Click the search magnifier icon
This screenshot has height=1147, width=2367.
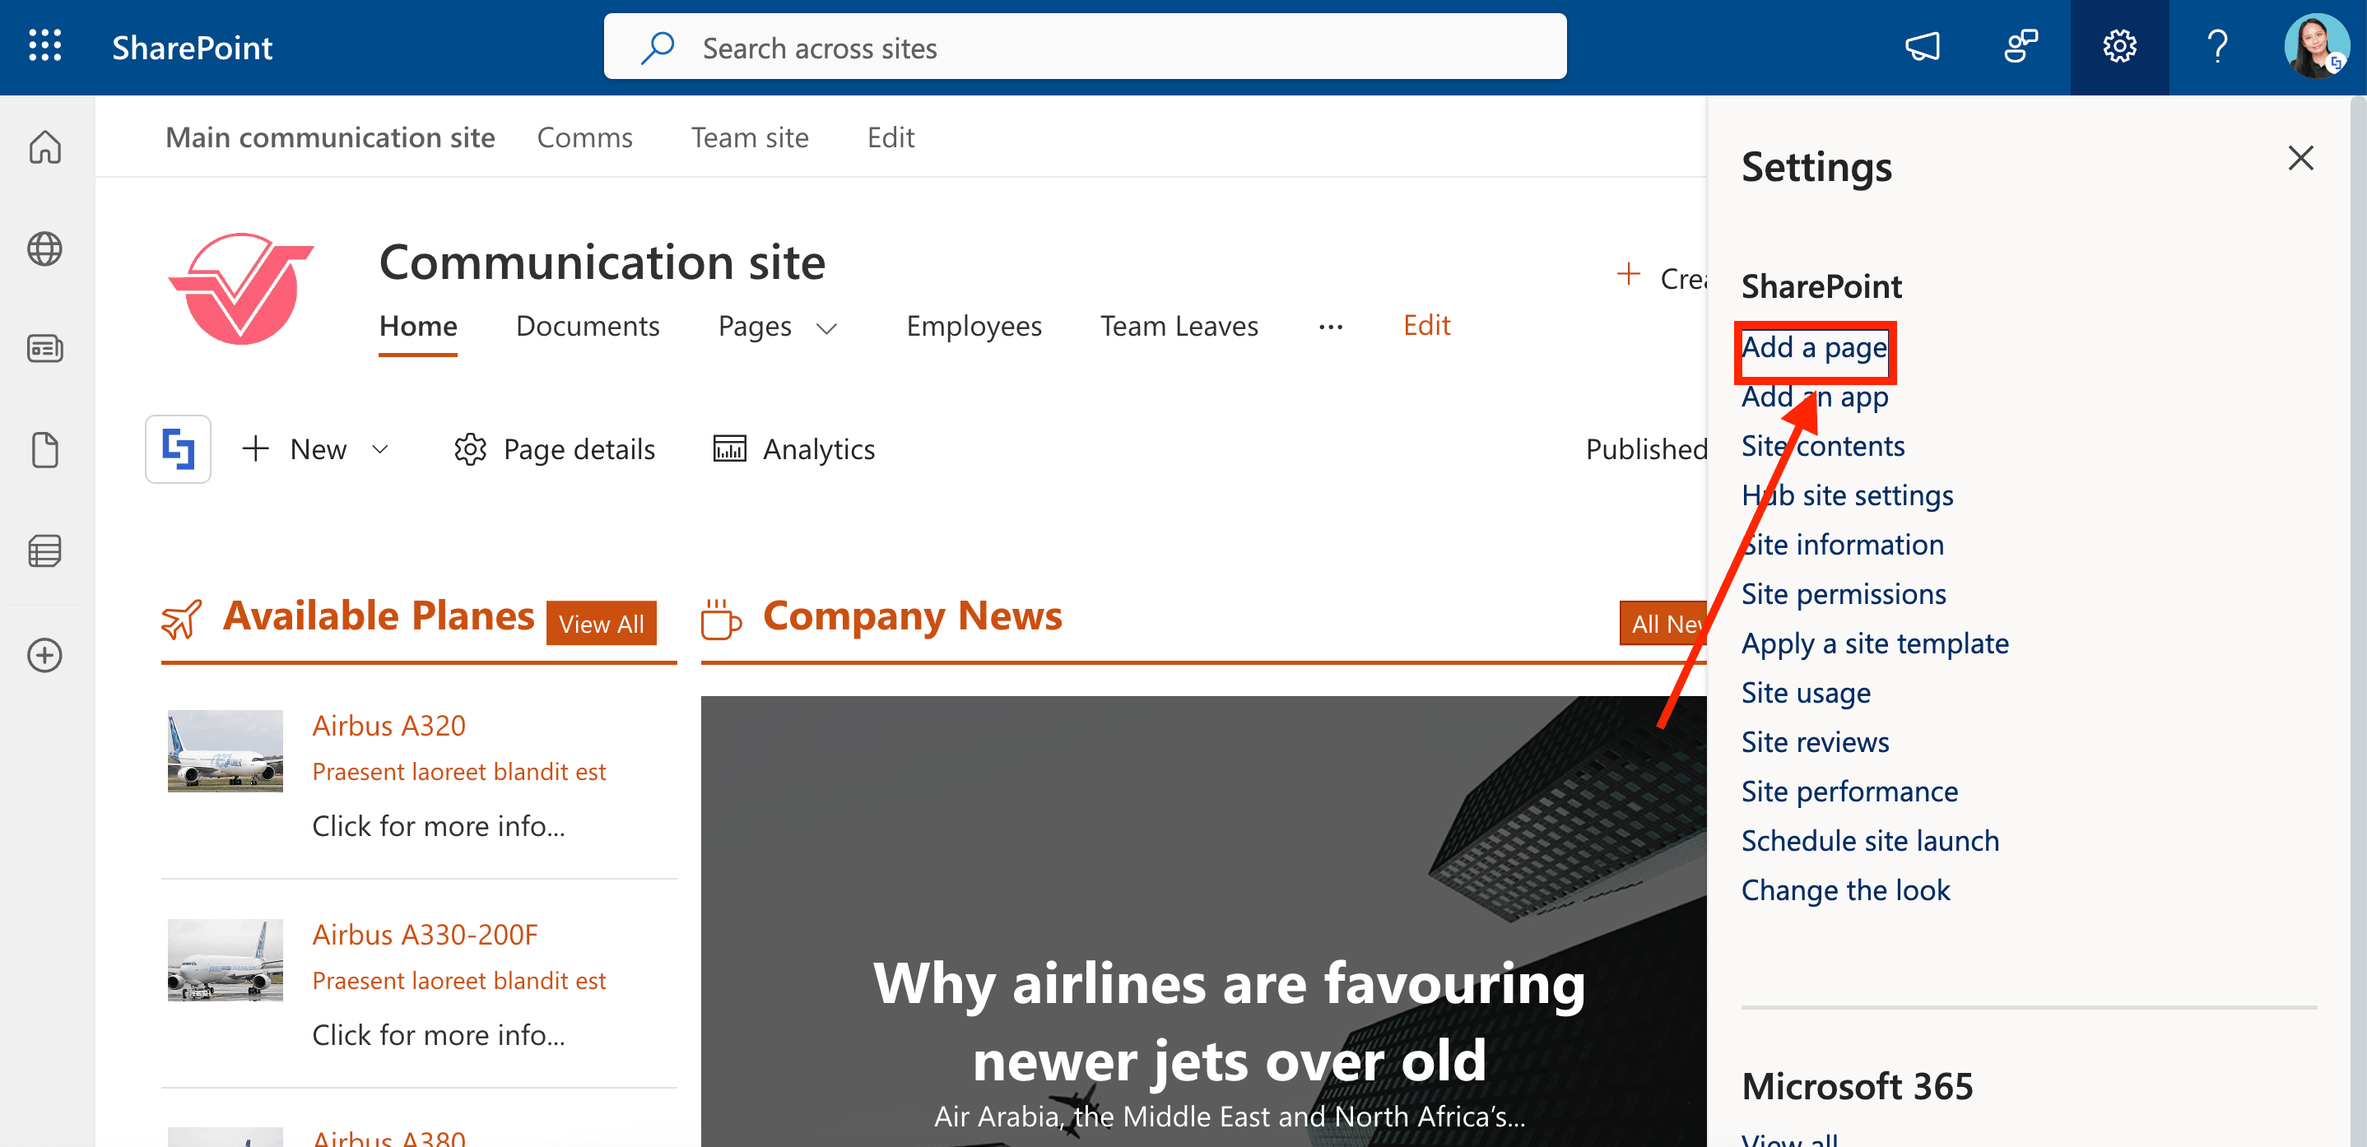tap(658, 48)
